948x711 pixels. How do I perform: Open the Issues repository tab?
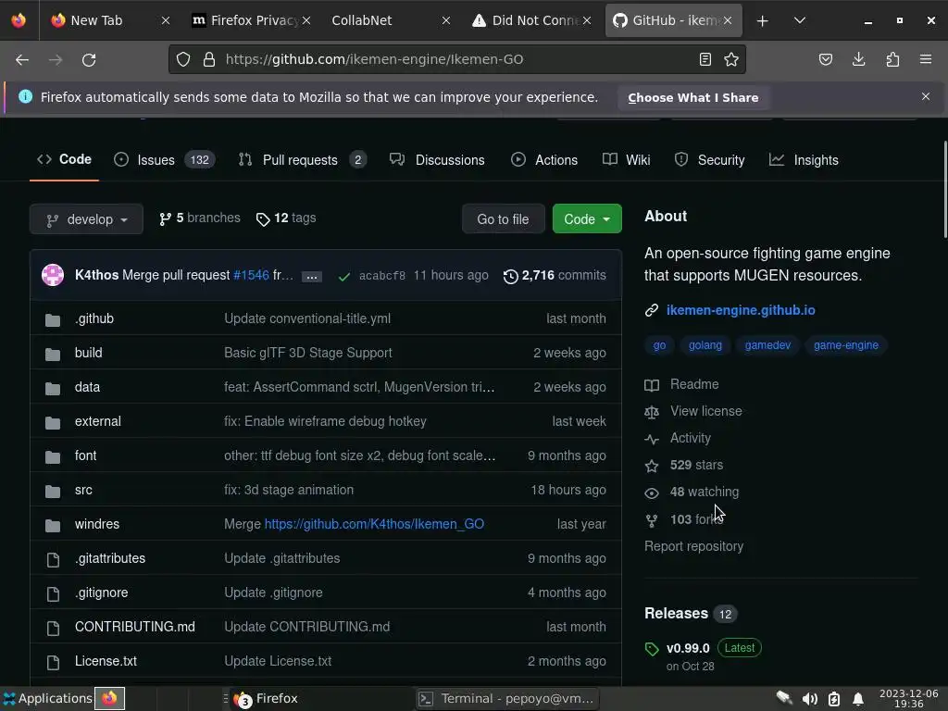[164, 160]
